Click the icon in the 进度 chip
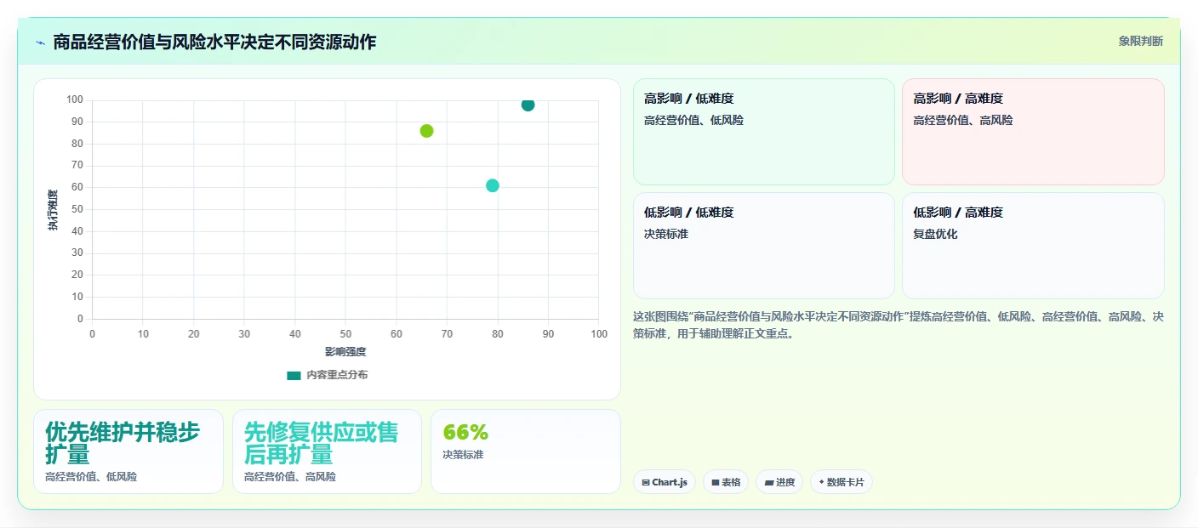The width and height of the screenshot is (1198, 528). (769, 483)
